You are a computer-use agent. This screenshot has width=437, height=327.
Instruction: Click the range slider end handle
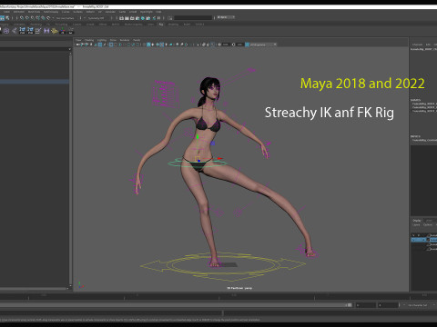(x=350, y=305)
